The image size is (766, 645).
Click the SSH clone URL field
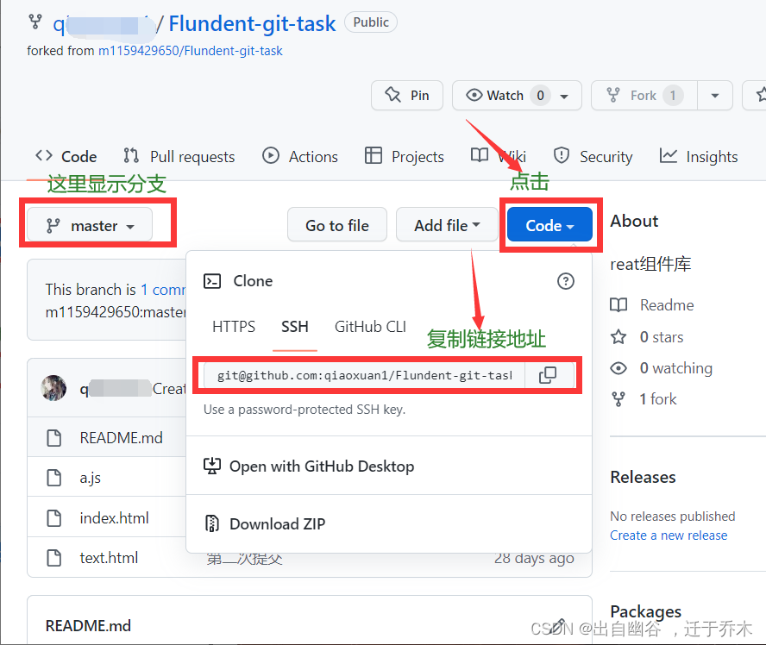point(364,375)
